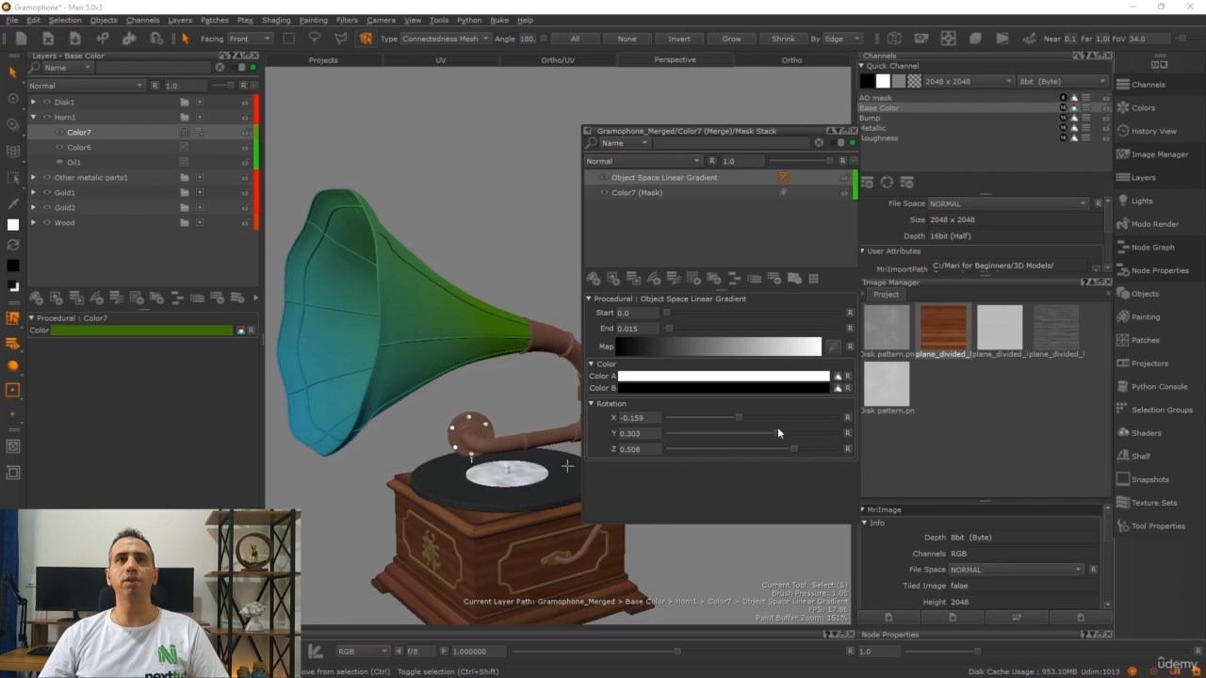Click the eyedropper color picker tool
Image resolution: width=1206 pixels, height=678 pixels.
click(x=12, y=203)
